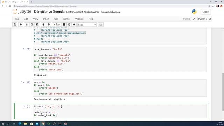Click the Python 3 kernel name

(203, 19)
